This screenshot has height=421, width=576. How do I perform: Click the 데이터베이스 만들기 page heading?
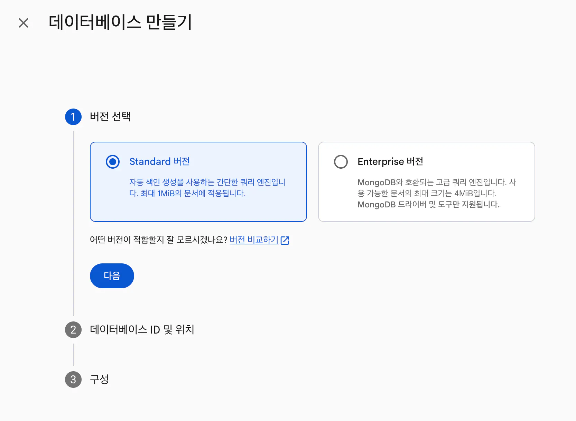(x=120, y=22)
